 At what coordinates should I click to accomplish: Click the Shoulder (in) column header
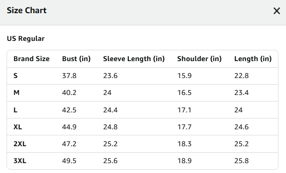coord(199,59)
